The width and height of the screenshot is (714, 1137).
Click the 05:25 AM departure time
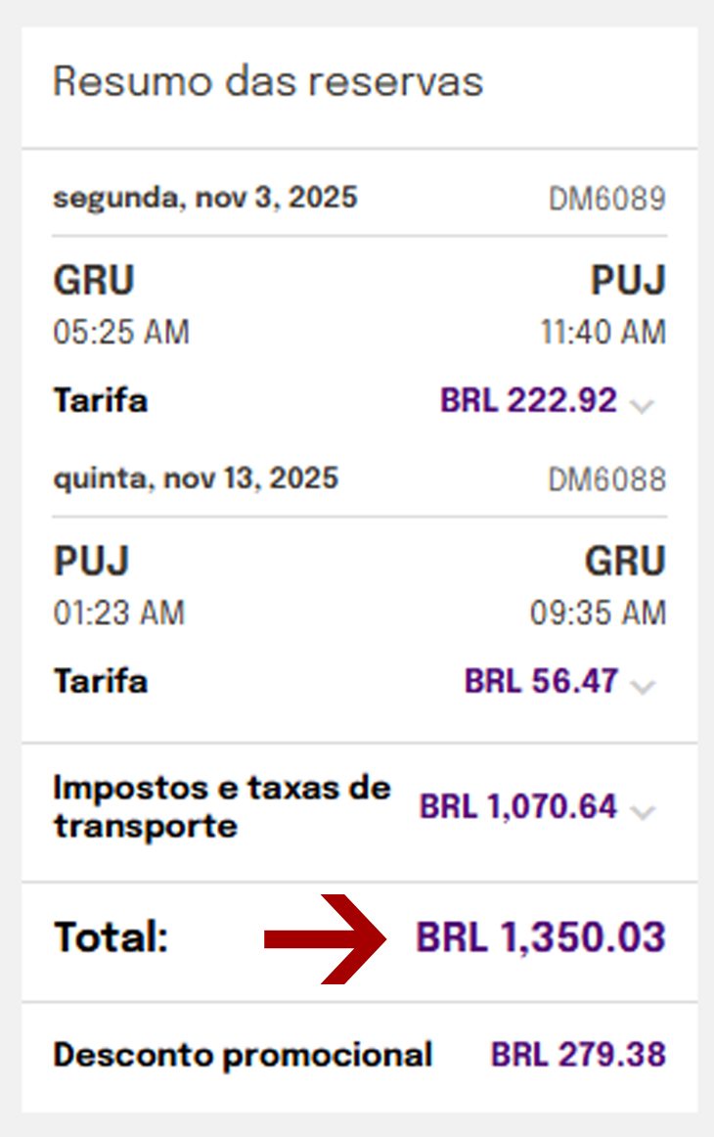pos(121,332)
